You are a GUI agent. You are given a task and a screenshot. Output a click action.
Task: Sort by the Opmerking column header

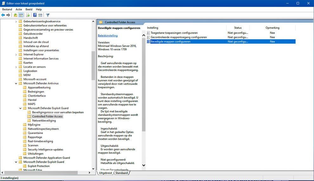pos(272,28)
